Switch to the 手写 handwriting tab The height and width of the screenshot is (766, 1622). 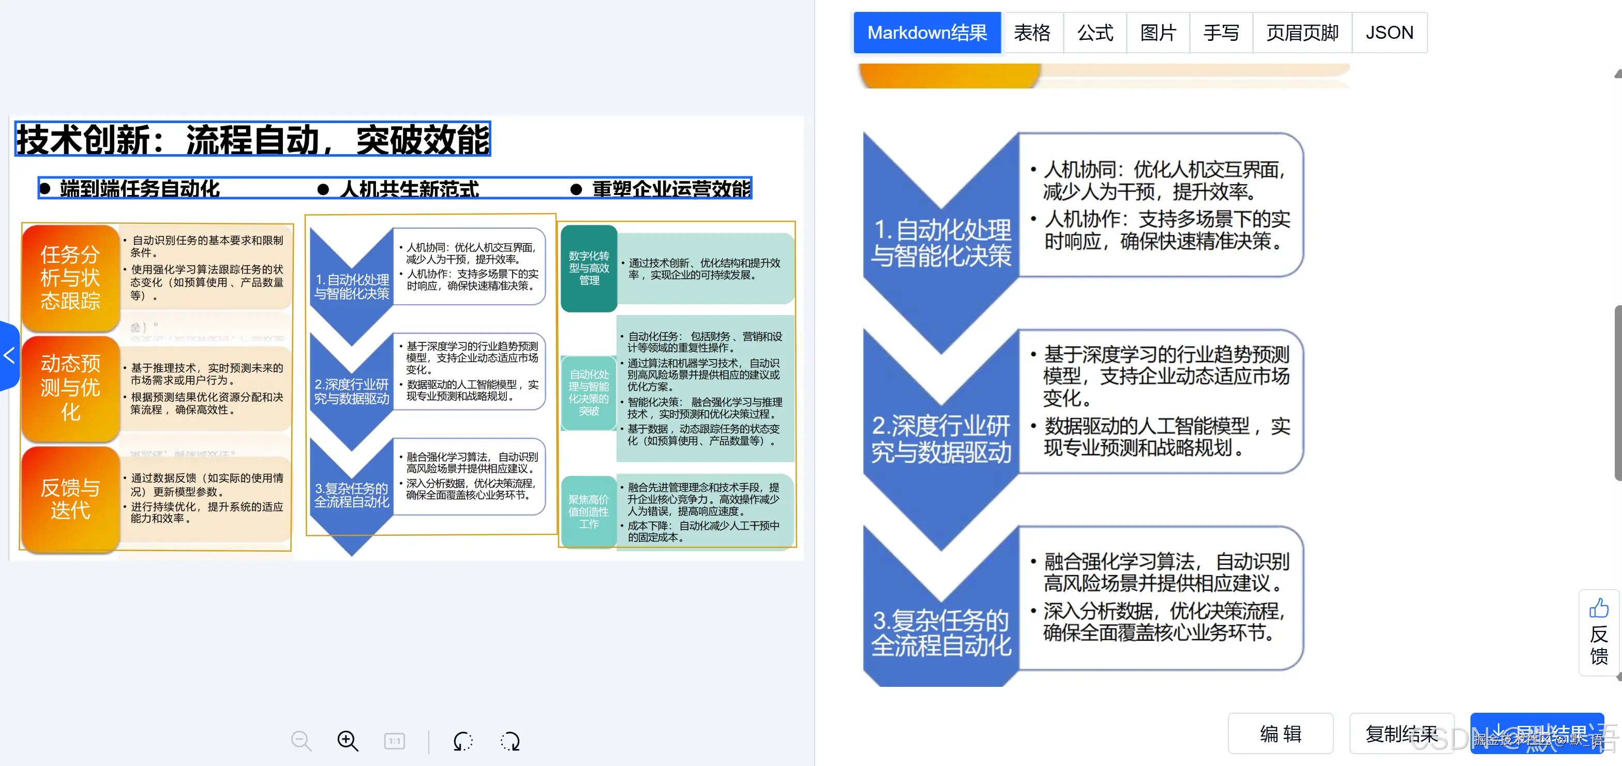[1221, 32]
